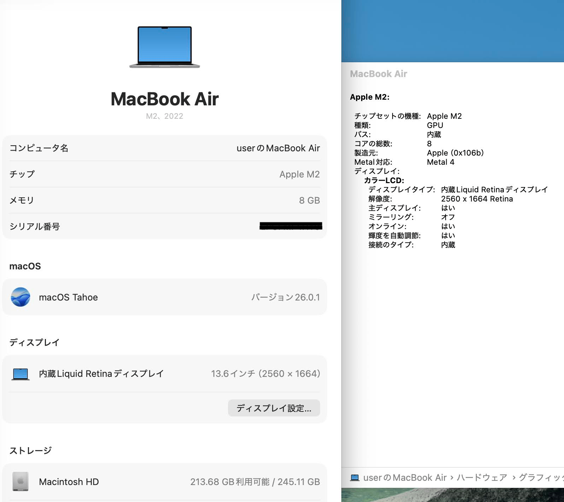564x502 pixels.
Task: Click the macOS Tahoe logo icon
Action: click(20, 297)
